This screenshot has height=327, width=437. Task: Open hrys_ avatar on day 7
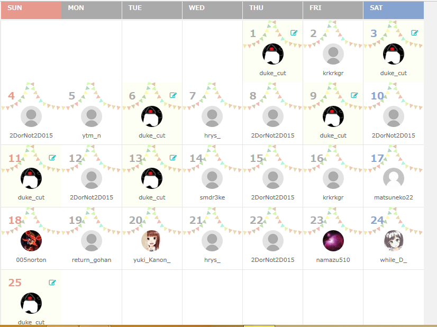[212, 116]
